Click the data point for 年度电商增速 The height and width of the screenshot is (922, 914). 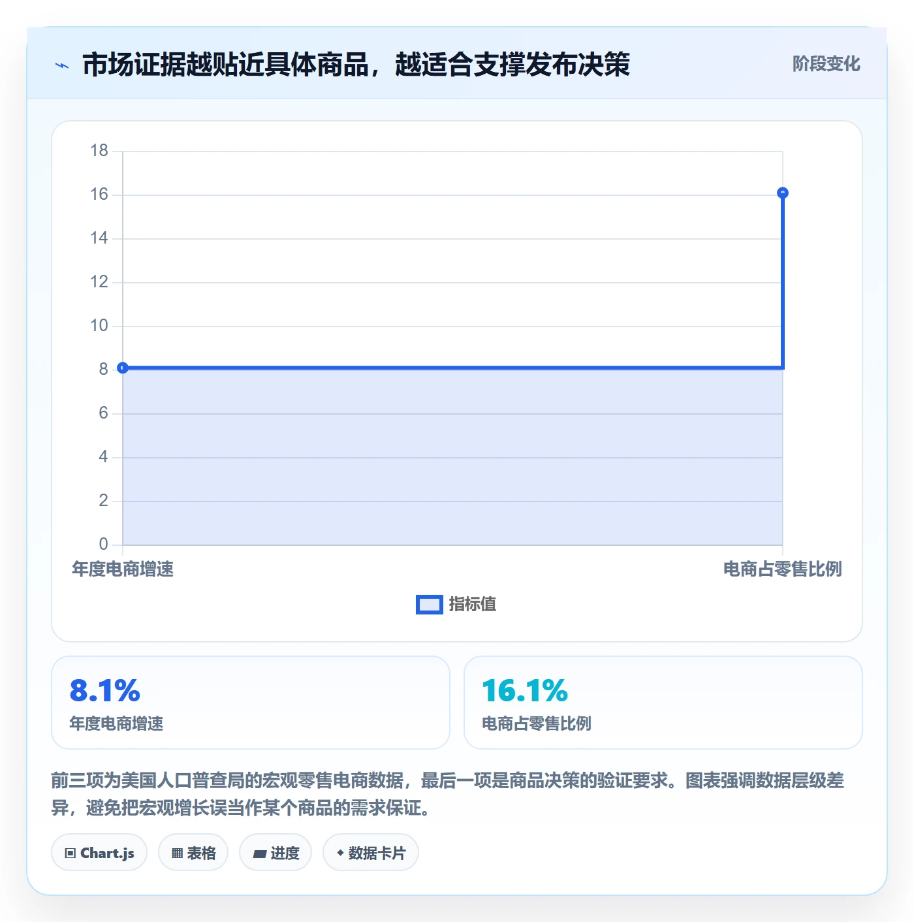[123, 368]
